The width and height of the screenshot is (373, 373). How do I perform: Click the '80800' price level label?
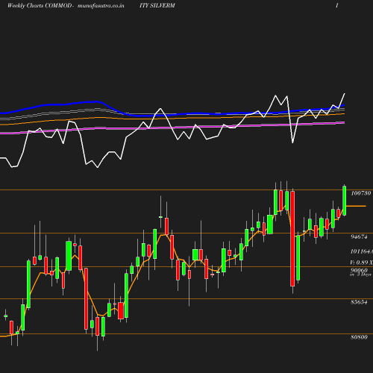click(x=359, y=337)
